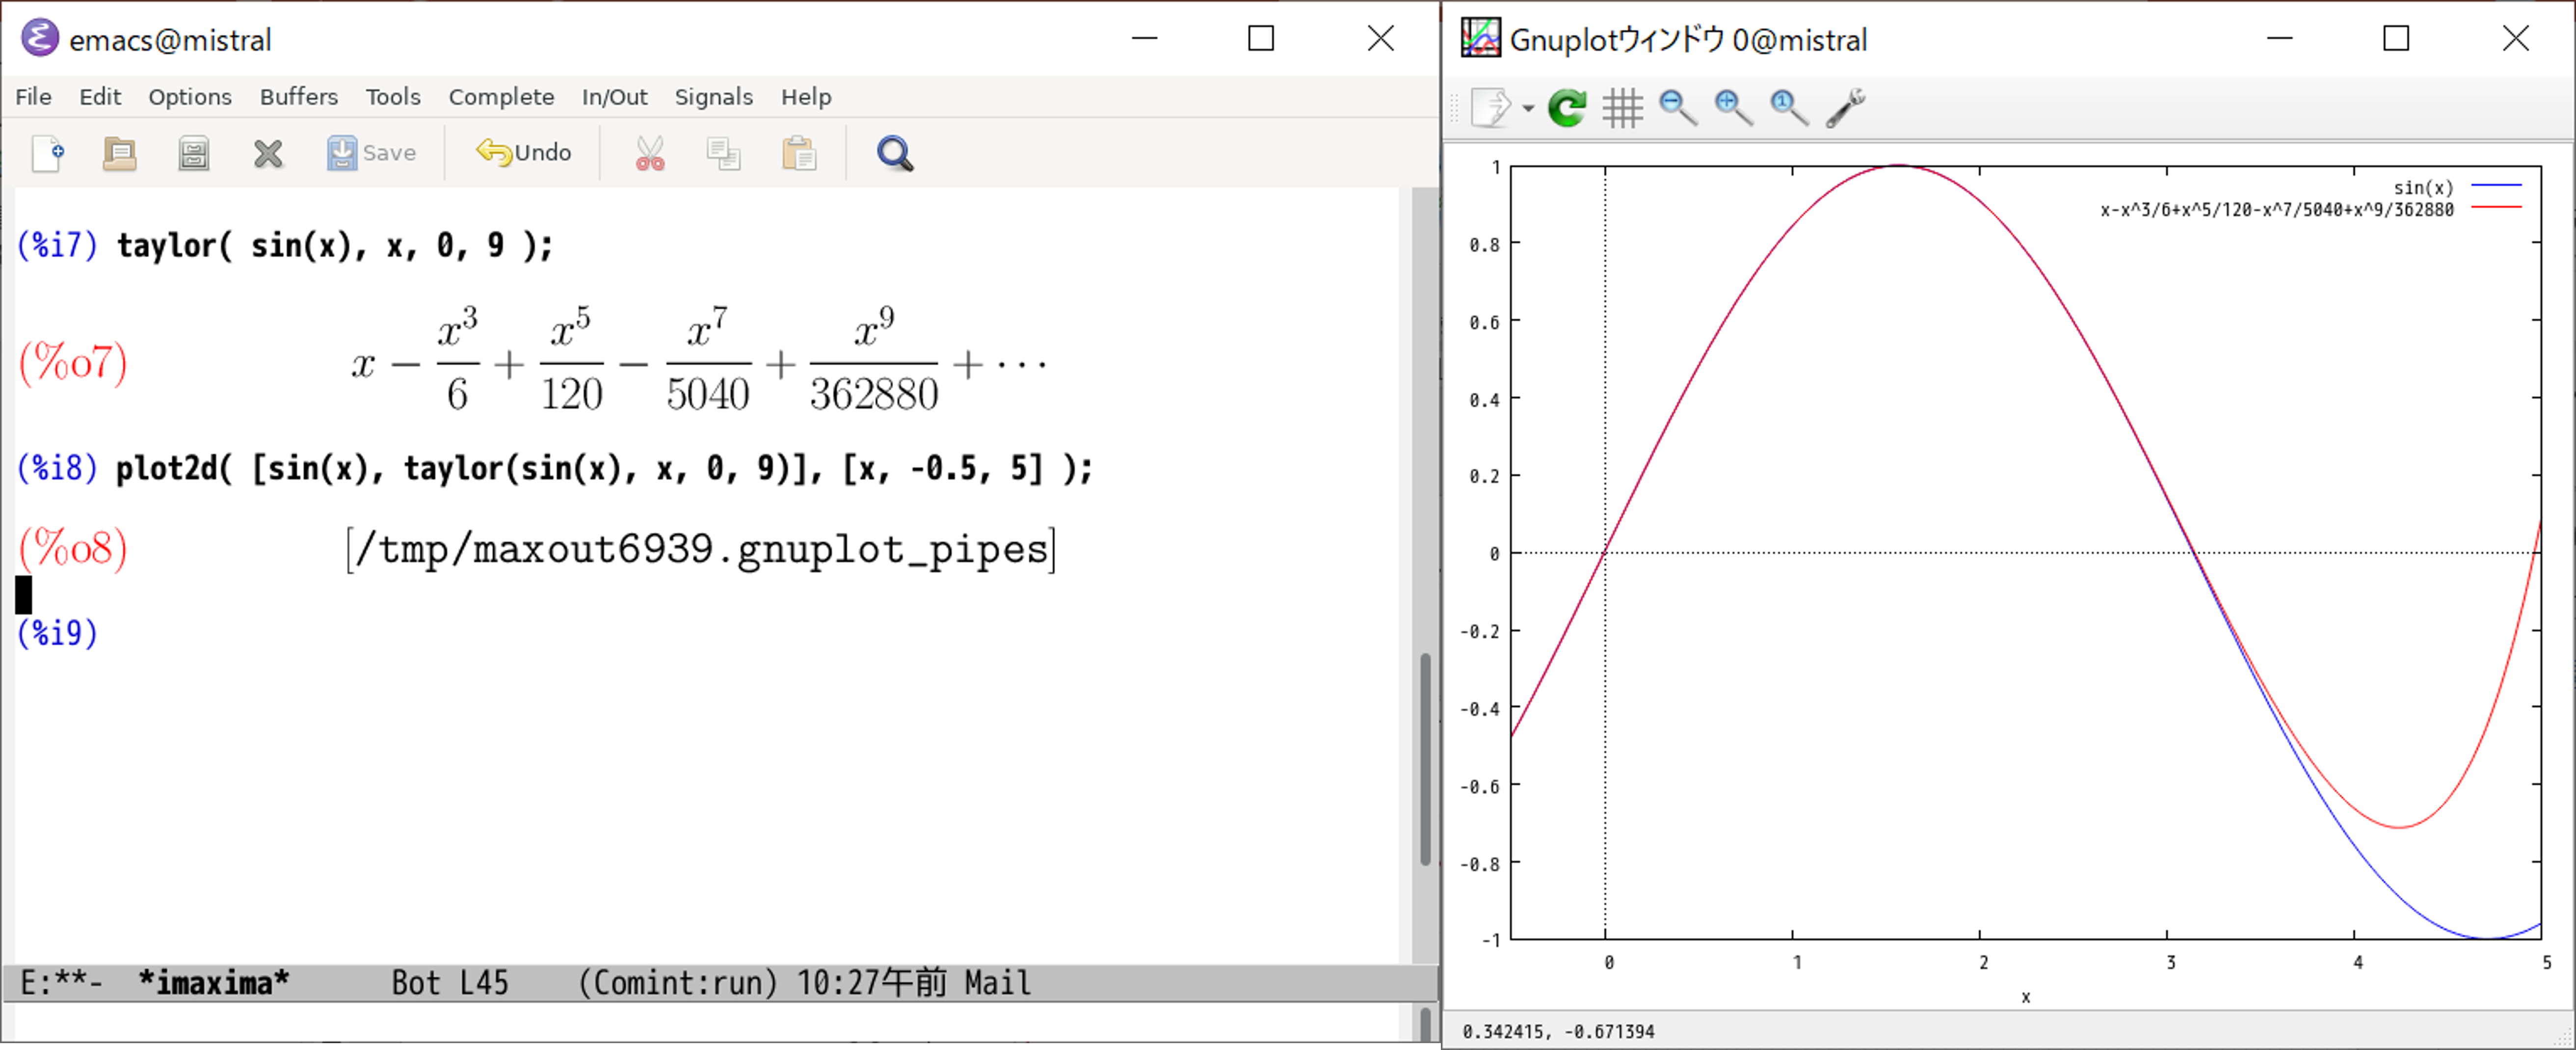
Task: Open the Signals menu
Action: [713, 97]
